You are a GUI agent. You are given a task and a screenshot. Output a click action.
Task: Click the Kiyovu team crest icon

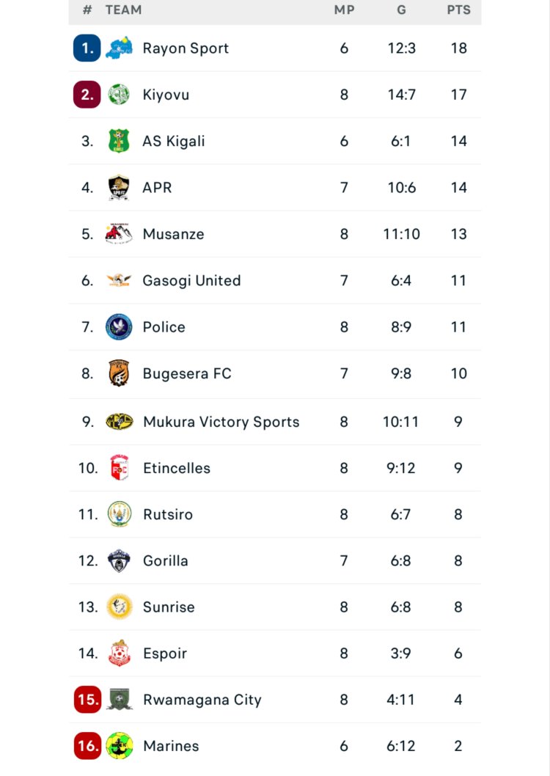tap(119, 95)
